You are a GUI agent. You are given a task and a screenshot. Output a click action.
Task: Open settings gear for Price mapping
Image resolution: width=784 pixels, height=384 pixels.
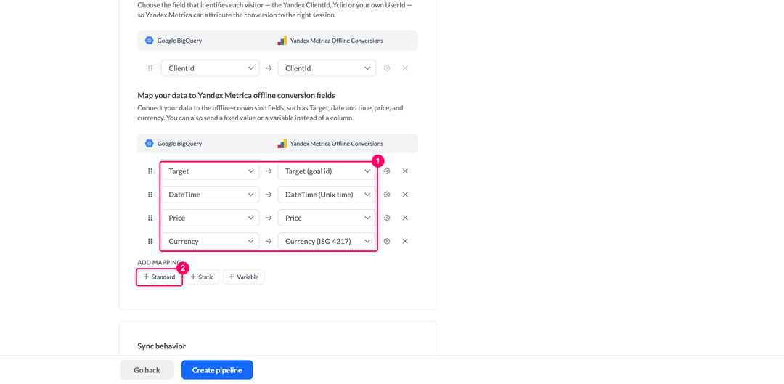pos(387,218)
